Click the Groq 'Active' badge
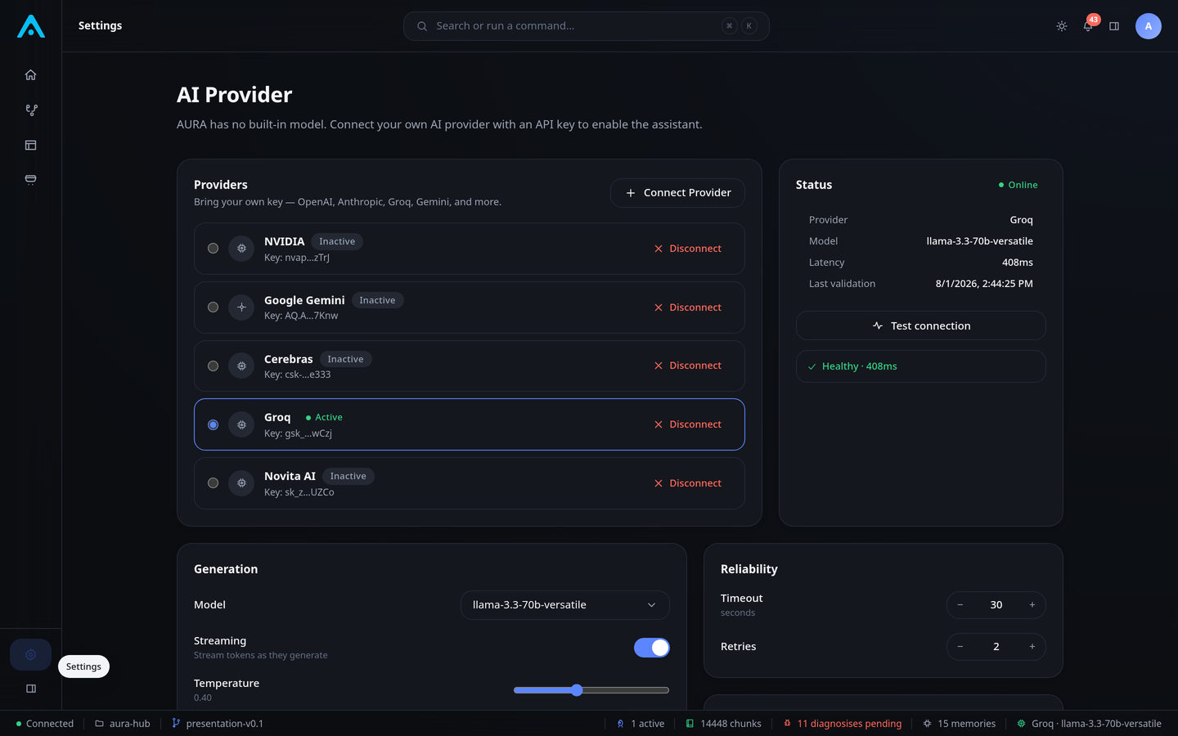This screenshot has height=736, width=1178. tap(324, 417)
